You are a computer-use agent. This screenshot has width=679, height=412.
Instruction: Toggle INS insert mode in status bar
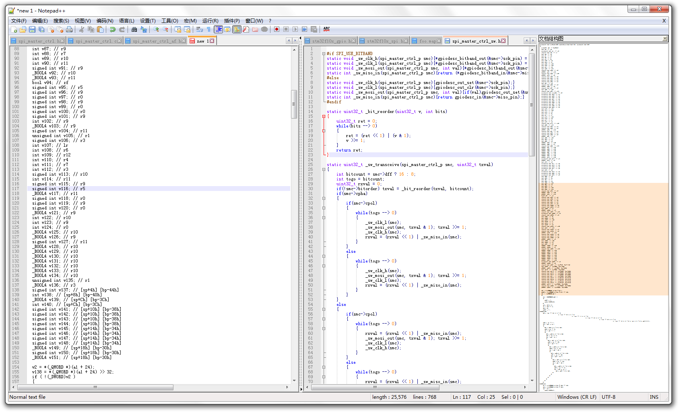coord(654,397)
